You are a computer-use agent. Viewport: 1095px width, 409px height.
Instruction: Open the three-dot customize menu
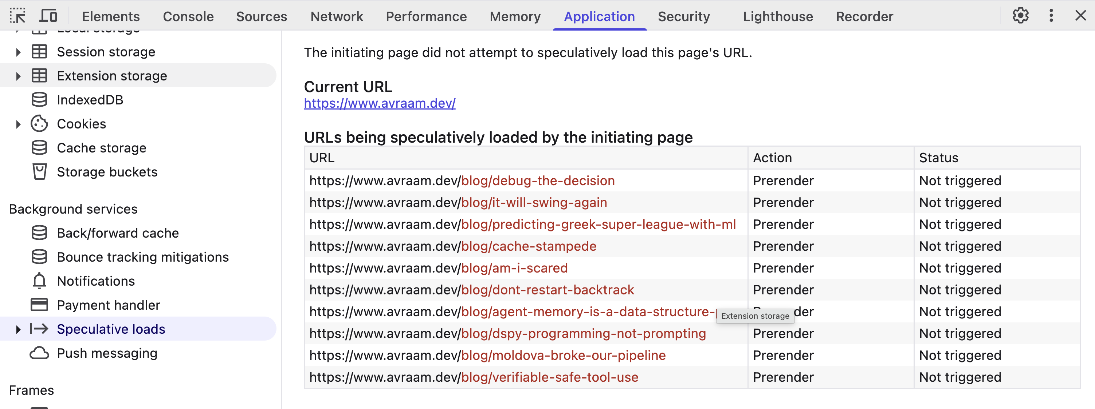(x=1051, y=15)
